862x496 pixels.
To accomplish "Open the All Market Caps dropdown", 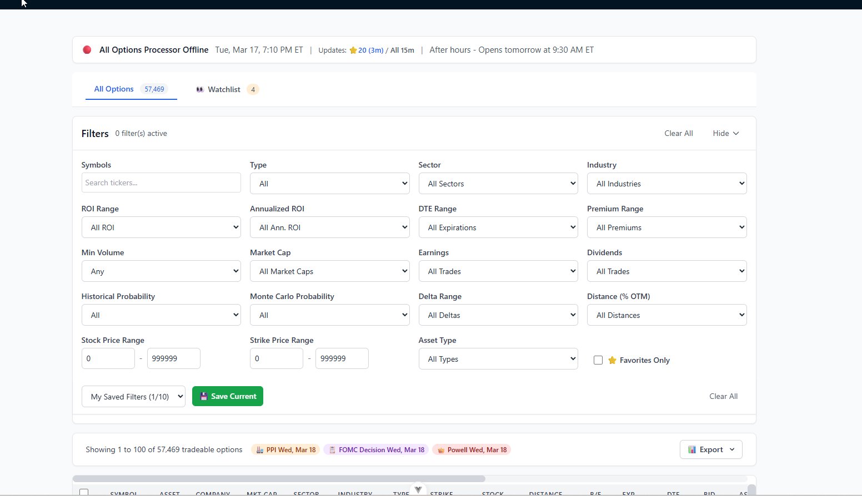I will pos(330,271).
